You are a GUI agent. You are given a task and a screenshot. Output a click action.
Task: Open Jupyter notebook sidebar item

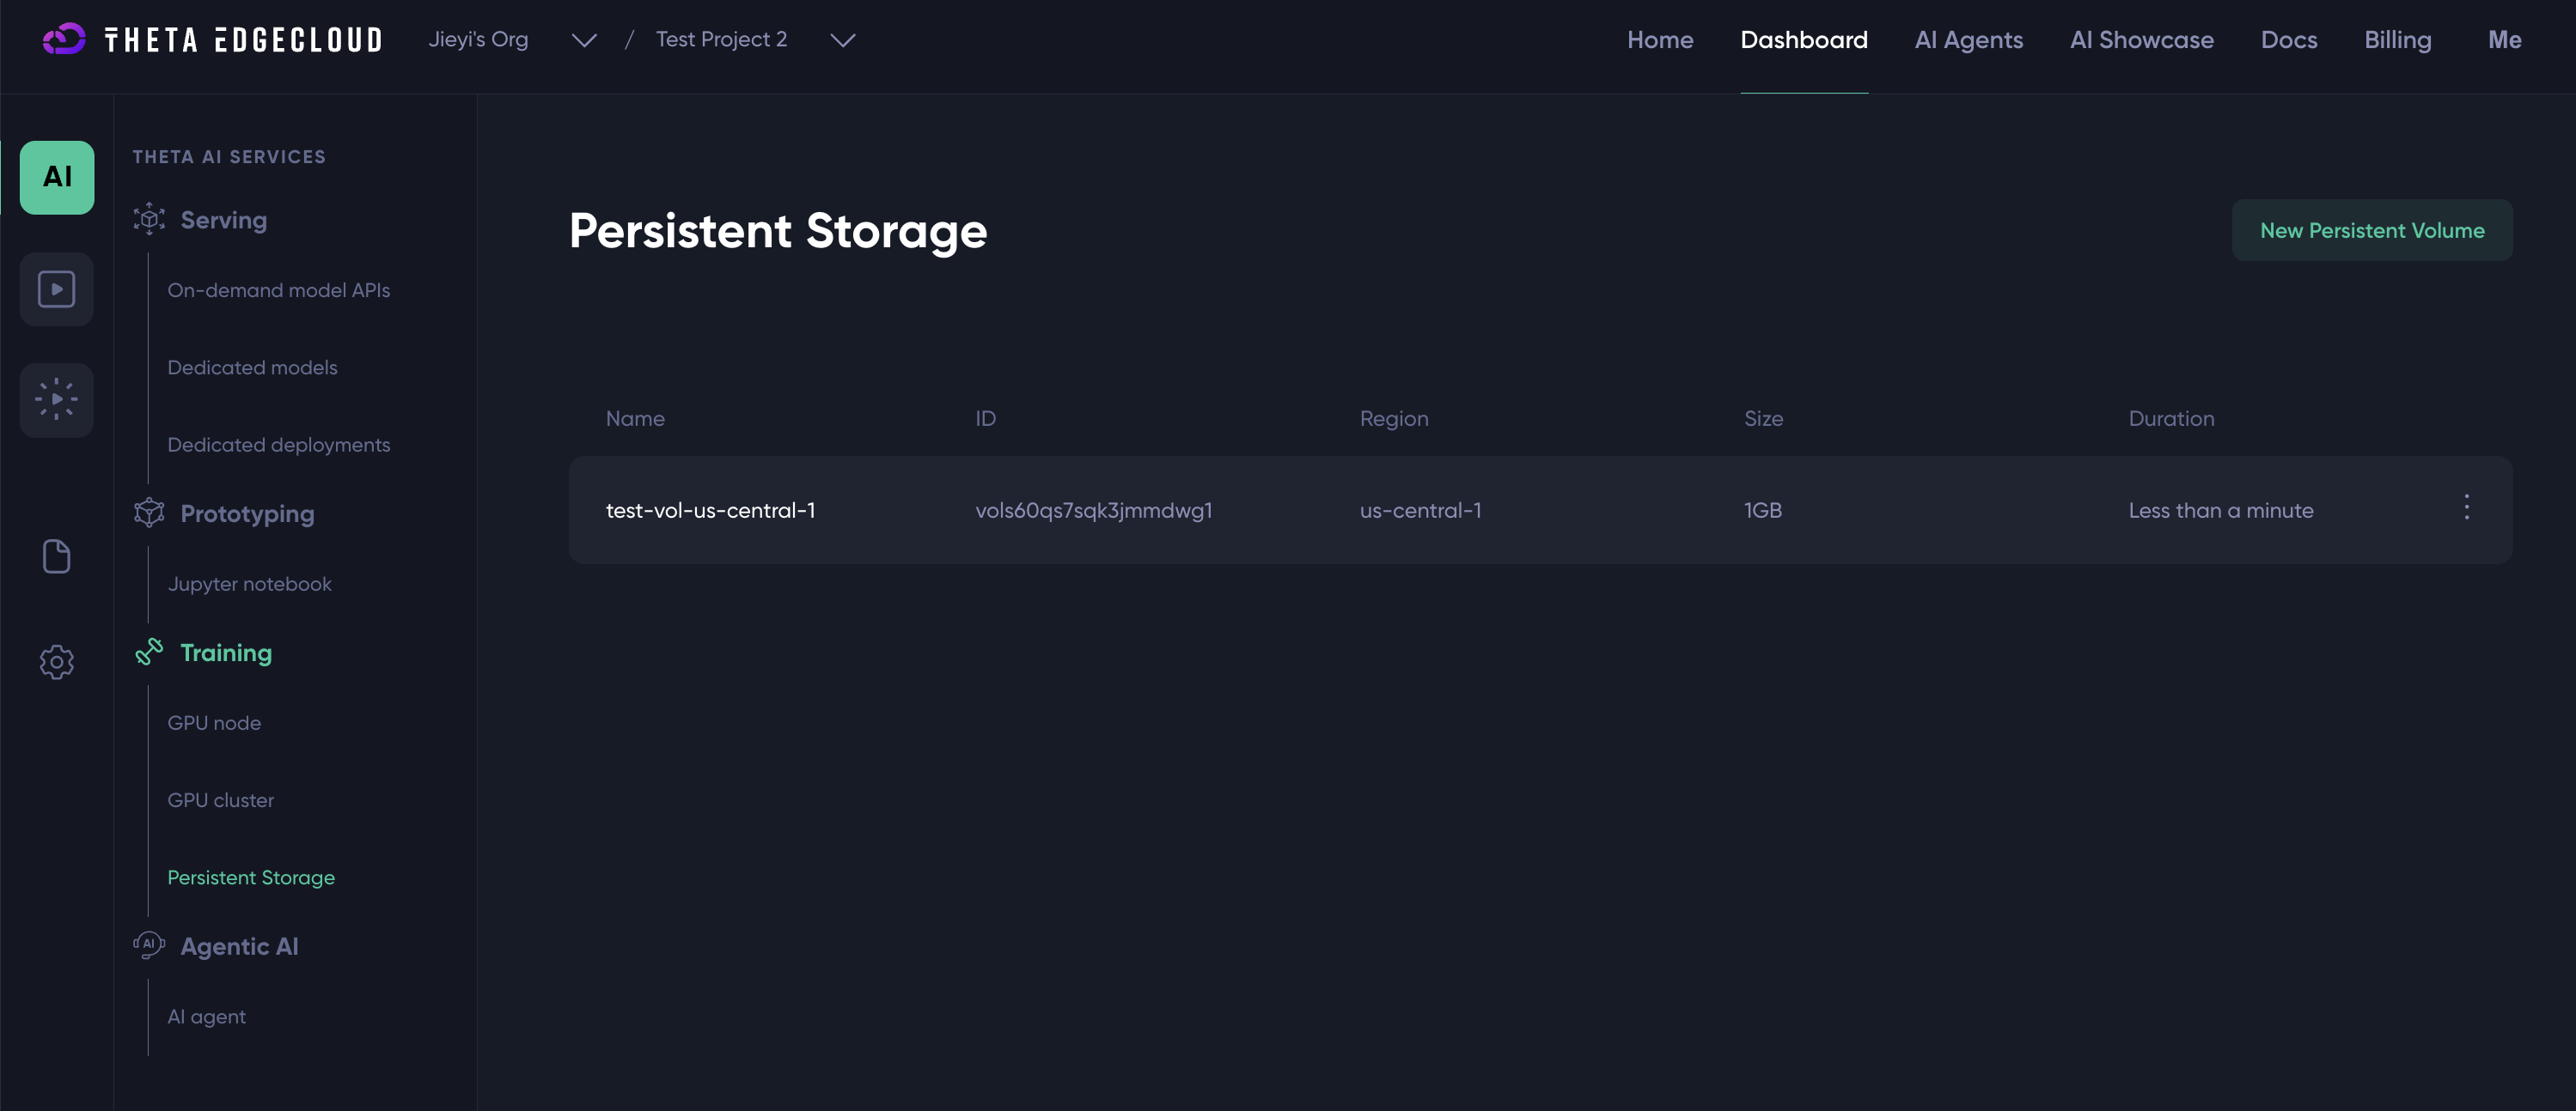pyautogui.click(x=249, y=584)
